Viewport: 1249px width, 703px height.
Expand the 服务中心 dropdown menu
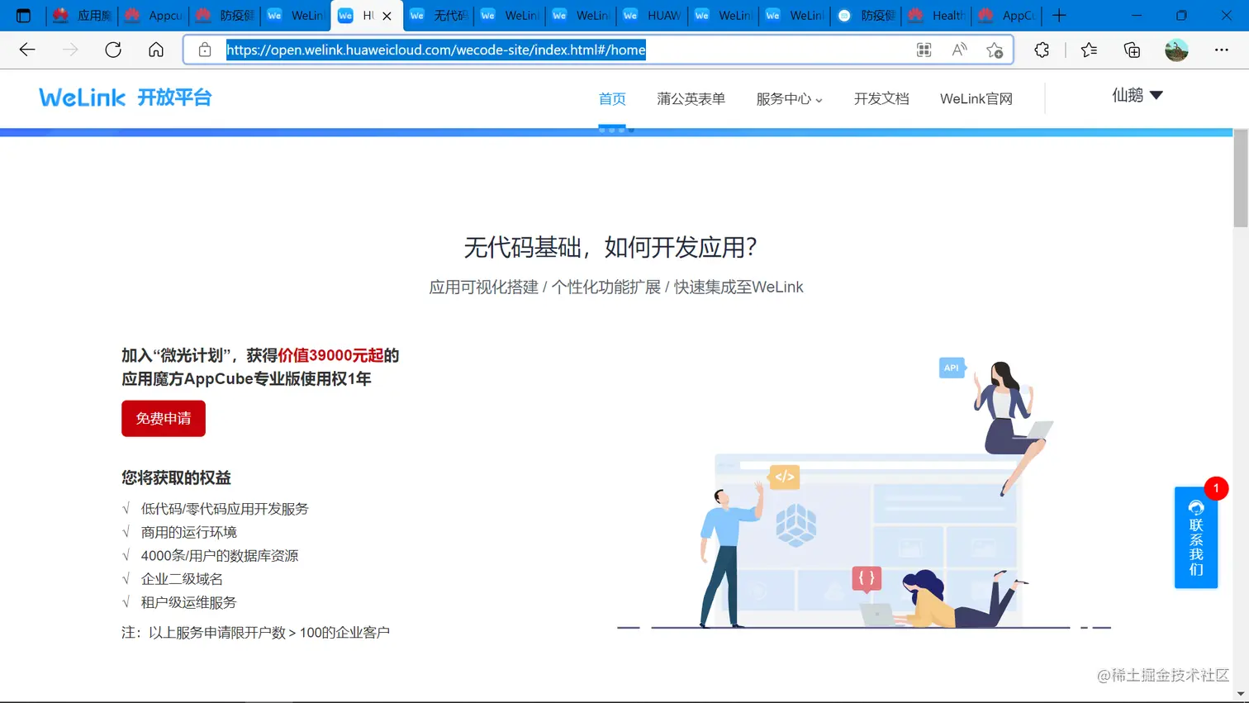tap(789, 98)
